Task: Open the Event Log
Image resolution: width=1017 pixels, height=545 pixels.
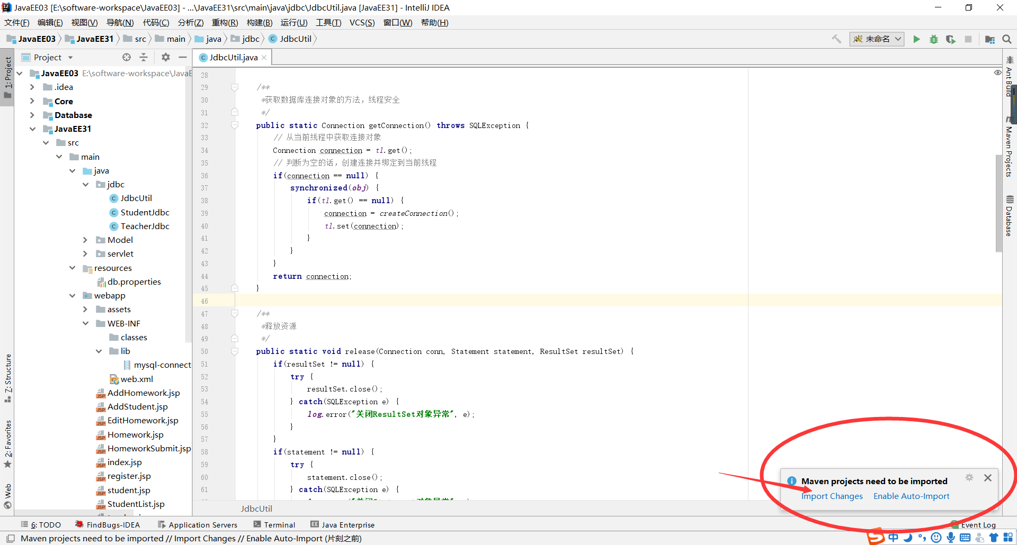Action: pyautogui.click(x=973, y=525)
